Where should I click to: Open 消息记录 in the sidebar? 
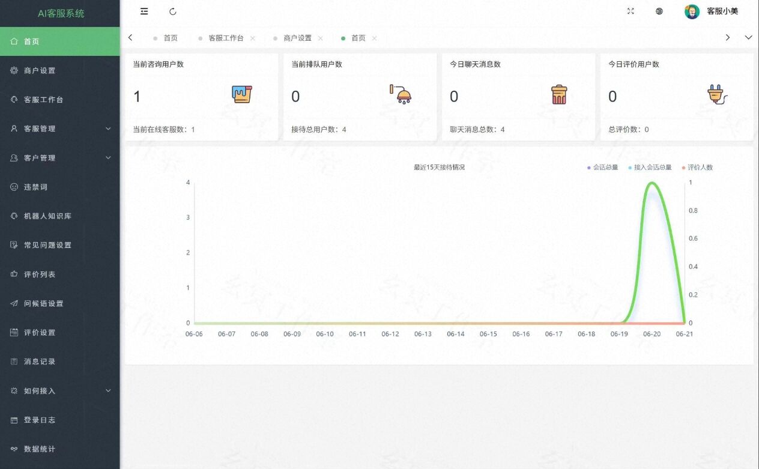pyautogui.click(x=60, y=362)
